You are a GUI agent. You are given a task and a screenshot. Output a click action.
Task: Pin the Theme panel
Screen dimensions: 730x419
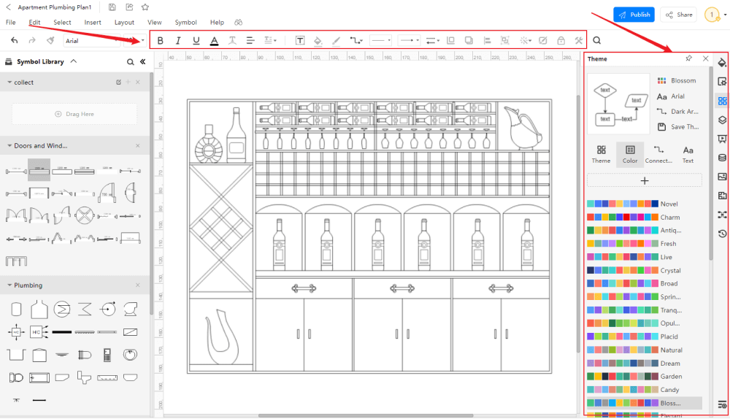[689, 58]
